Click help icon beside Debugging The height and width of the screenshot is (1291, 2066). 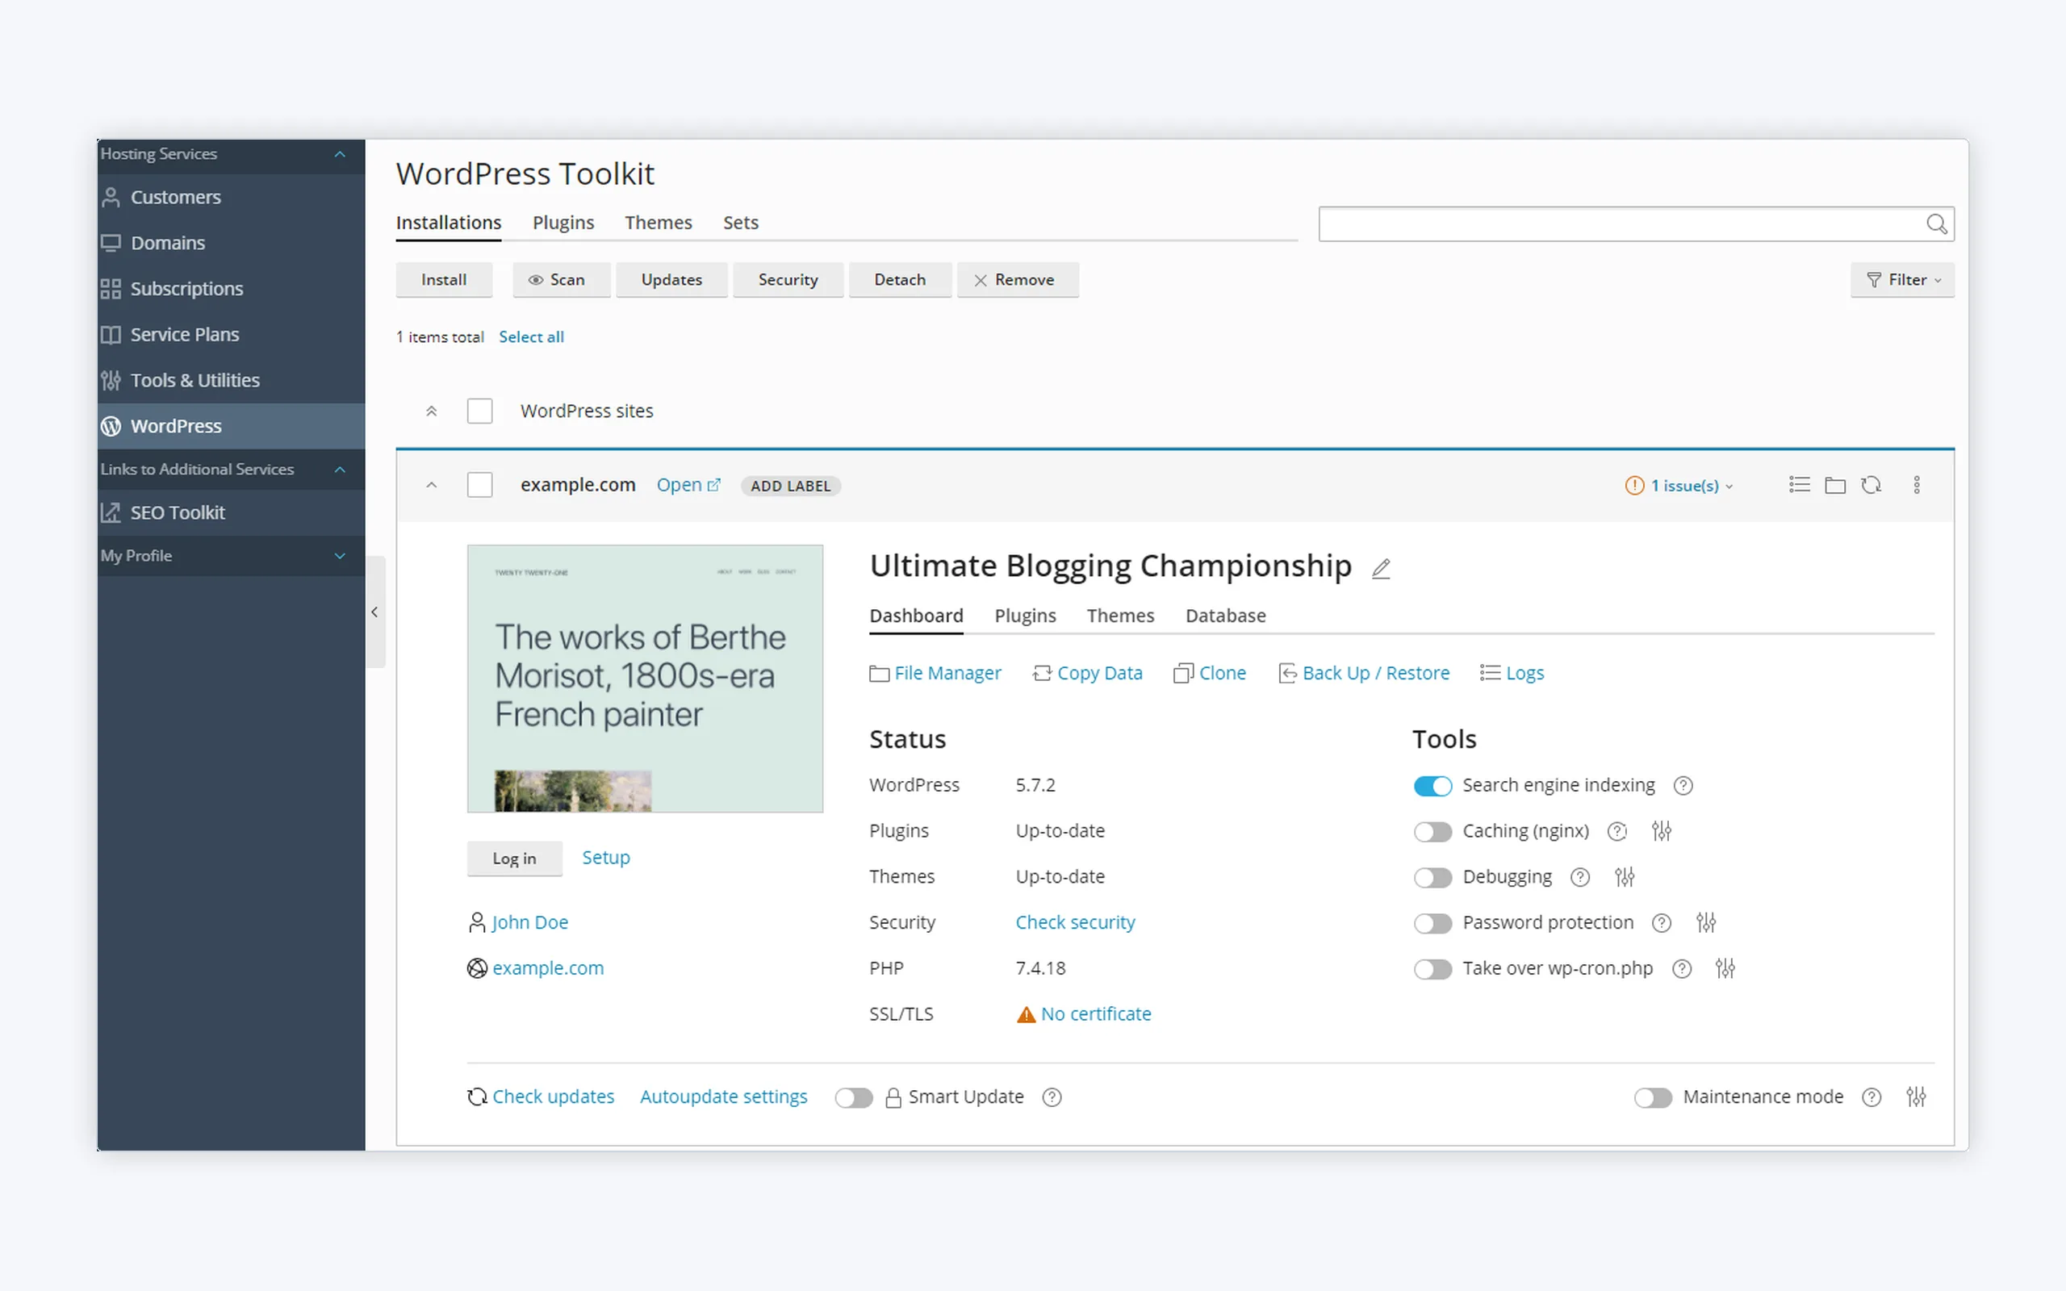coord(1580,877)
